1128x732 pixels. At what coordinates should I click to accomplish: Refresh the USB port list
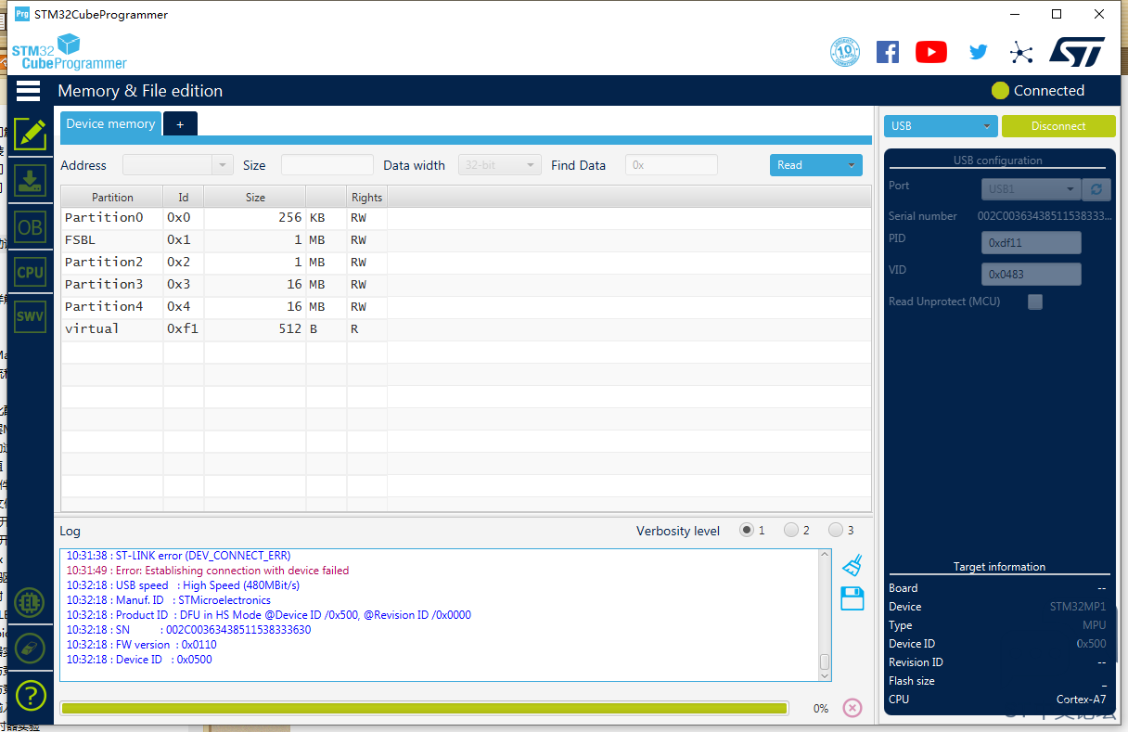[x=1096, y=188]
